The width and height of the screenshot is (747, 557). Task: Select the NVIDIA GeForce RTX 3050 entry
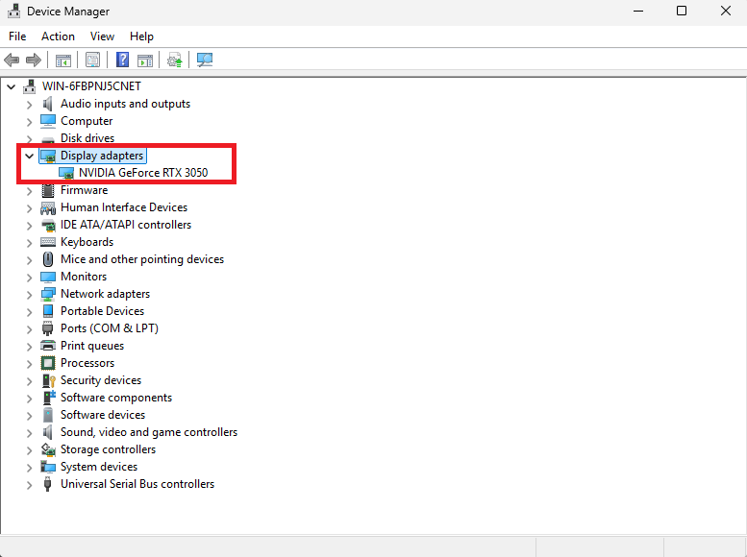click(143, 173)
